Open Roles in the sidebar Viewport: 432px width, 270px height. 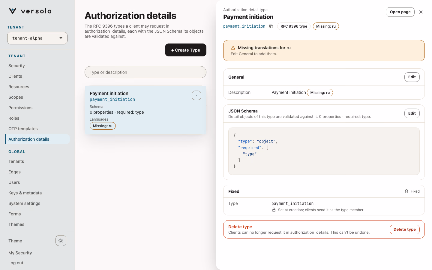(x=37, y=118)
